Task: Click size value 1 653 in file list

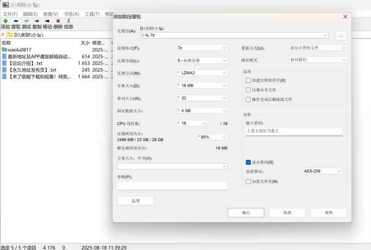Action: [84, 63]
